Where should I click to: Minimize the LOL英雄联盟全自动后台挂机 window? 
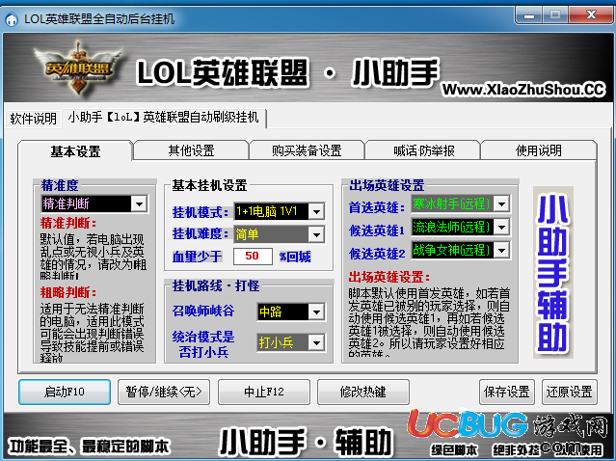coord(529,15)
